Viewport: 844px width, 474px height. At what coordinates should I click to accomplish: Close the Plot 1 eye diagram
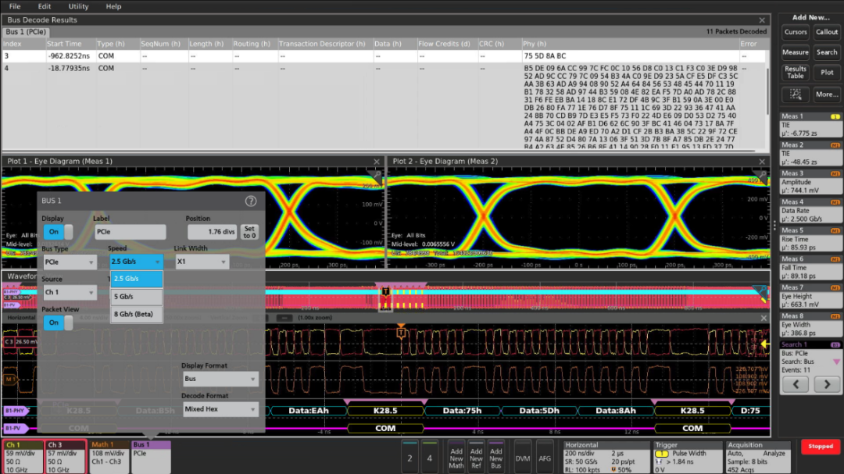(377, 162)
